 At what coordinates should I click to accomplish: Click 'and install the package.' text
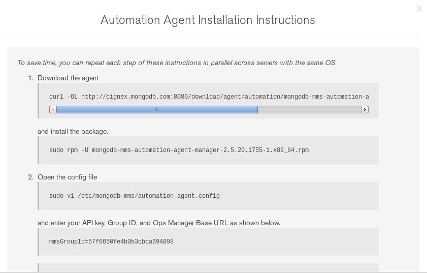(73, 132)
